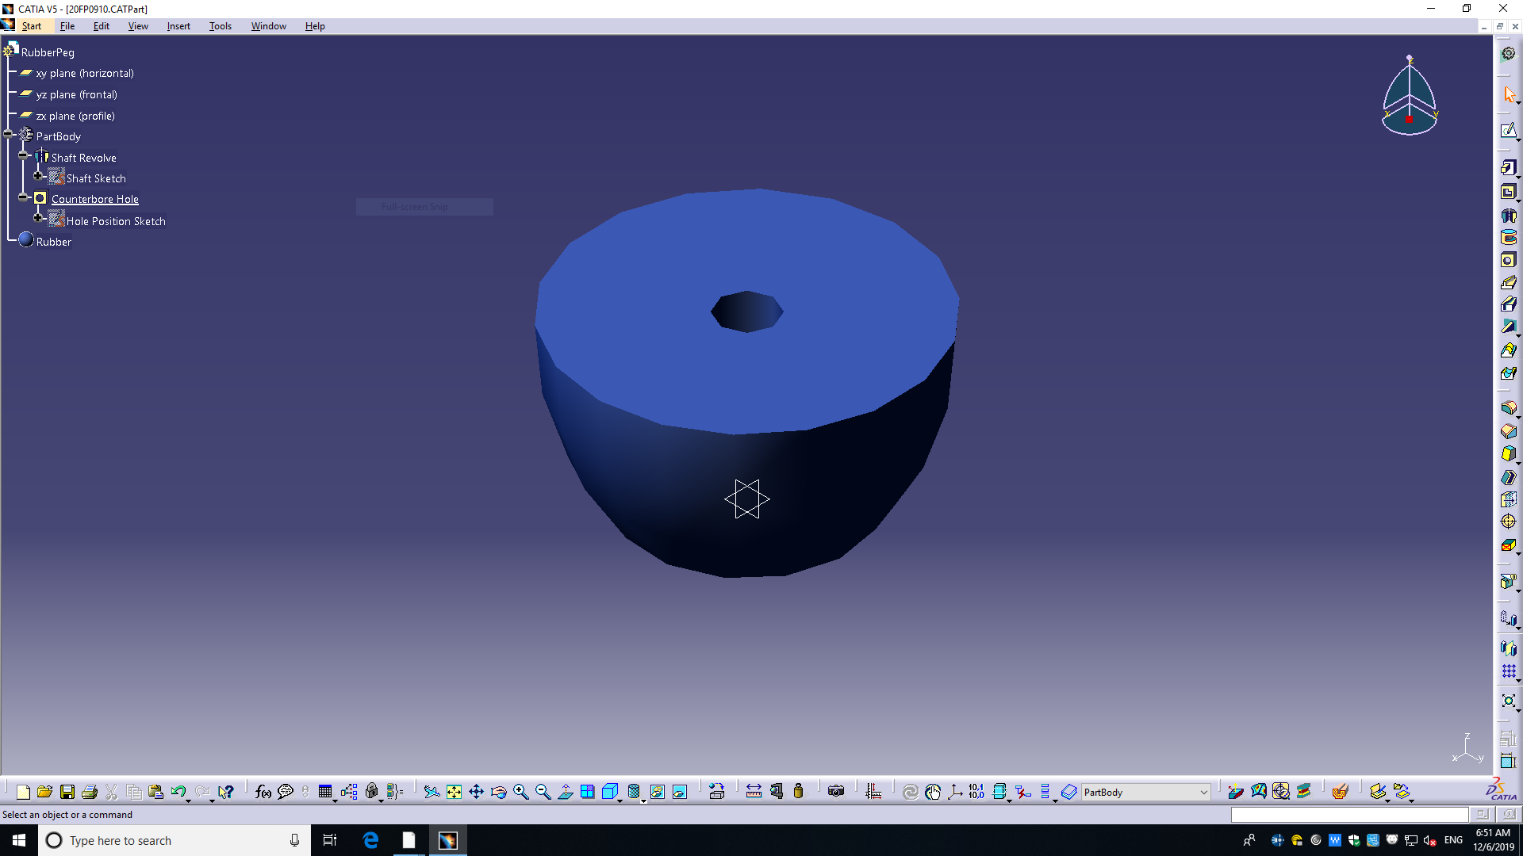Select the Pan view tool
Viewport: 1523px width, 856px height.
(x=476, y=792)
